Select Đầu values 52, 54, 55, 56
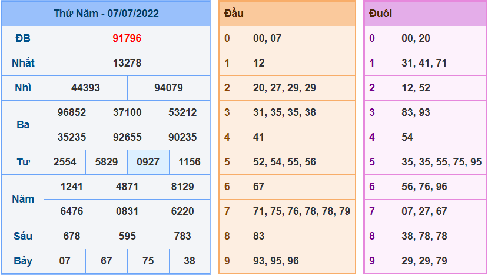This screenshot has height=275, width=488. click(x=284, y=161)
